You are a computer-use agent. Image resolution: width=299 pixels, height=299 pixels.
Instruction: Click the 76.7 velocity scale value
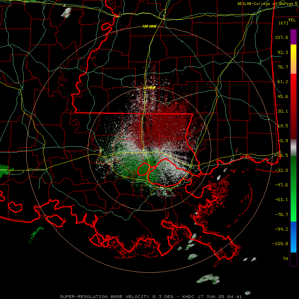click(x=283, y=67)
